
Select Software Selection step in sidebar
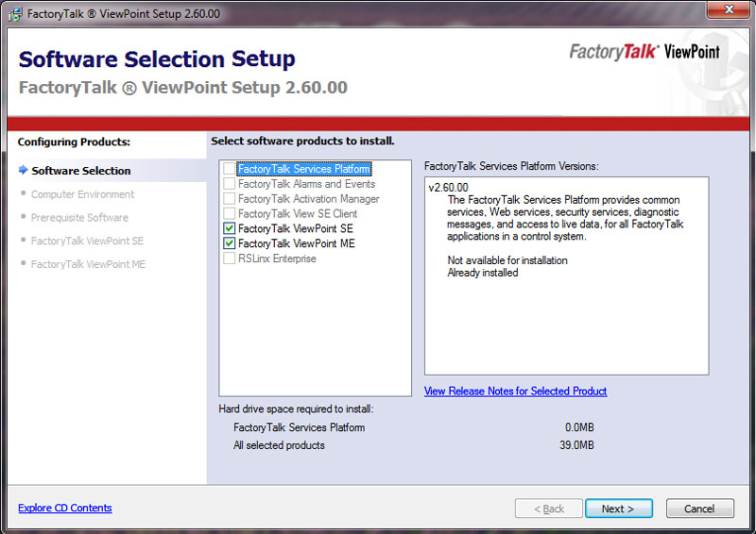tap(81, 171)
